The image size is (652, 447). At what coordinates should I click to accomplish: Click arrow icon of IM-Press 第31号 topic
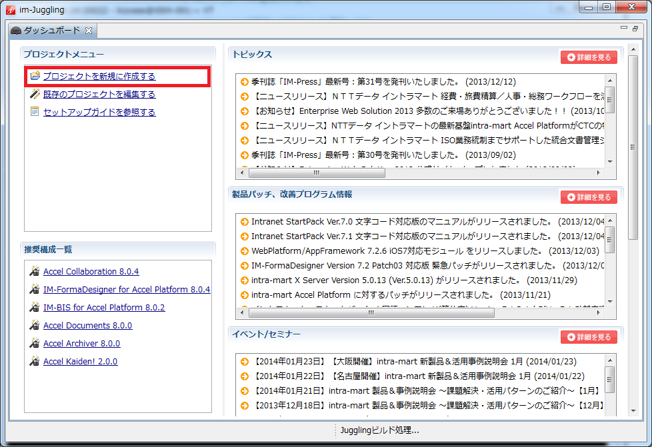(x=245, y=82)
